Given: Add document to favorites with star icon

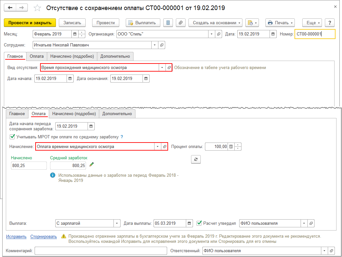Looking at the screenshot, I should [x=37, y=8].
